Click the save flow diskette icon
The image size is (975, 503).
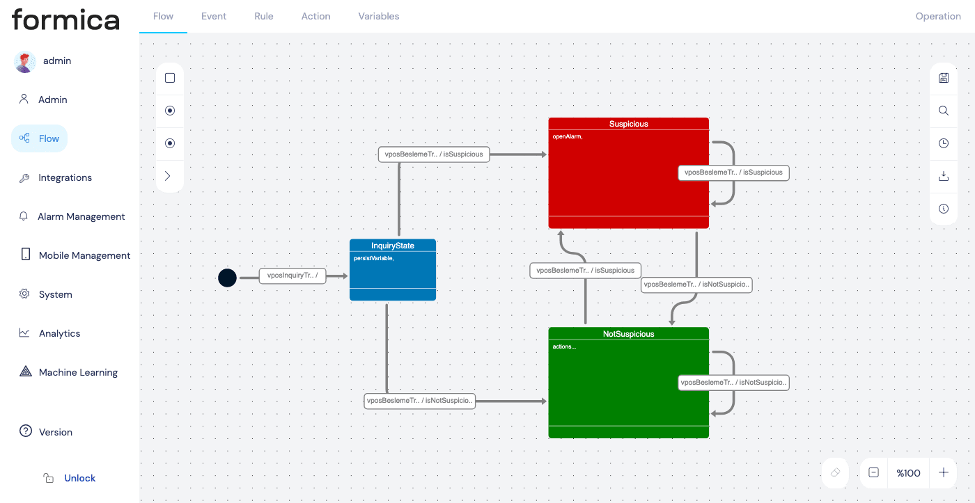pos(944,78)
